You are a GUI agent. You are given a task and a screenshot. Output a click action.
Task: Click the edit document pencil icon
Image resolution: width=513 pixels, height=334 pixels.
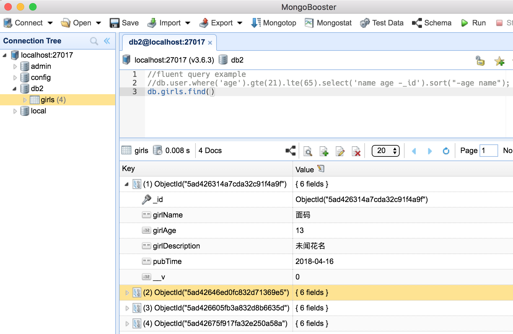pyautogui.click(x=340, y=151)
